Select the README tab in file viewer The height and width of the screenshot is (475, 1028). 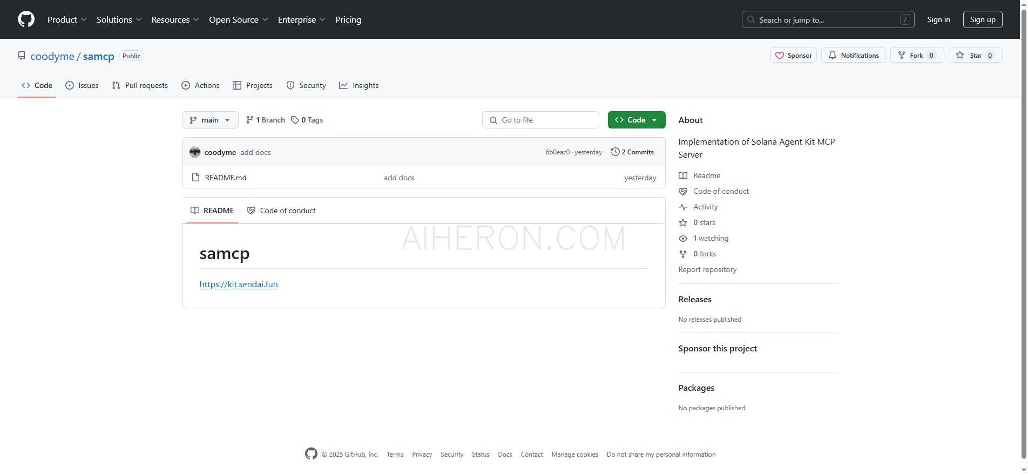pyautogui.click(x=212, y=211)
